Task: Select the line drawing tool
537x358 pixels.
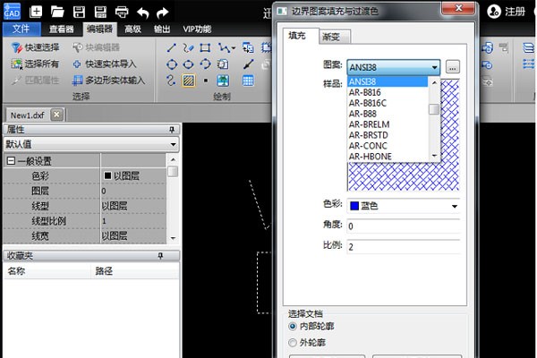Action: (171, 47)
